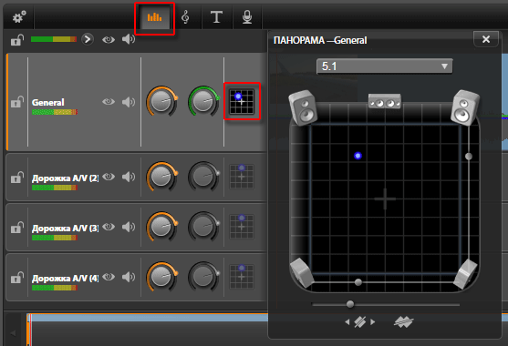Open the 5.1 panorama mode dropdown

tap(384, 66)
